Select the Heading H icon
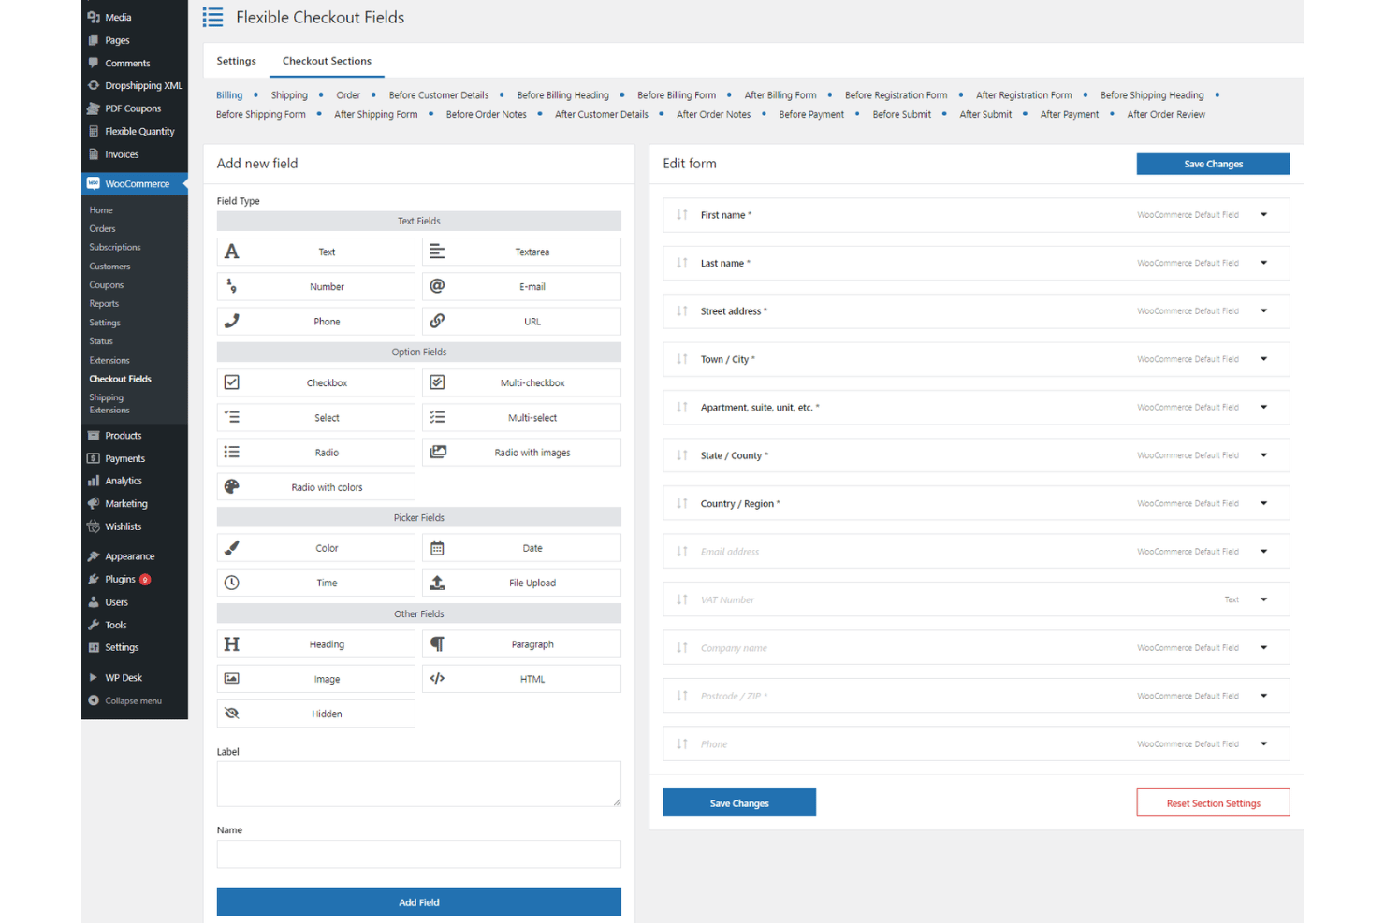The height and width of the screenshot is (923, 1385). pos(232,644)
